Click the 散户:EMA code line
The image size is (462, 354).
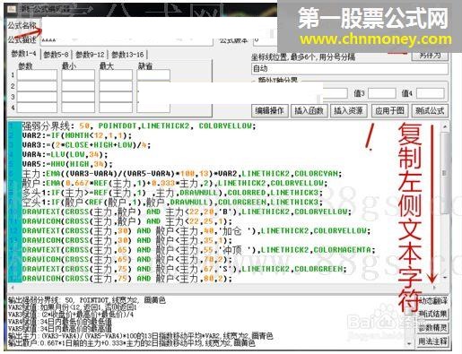(x=175, y=183)
